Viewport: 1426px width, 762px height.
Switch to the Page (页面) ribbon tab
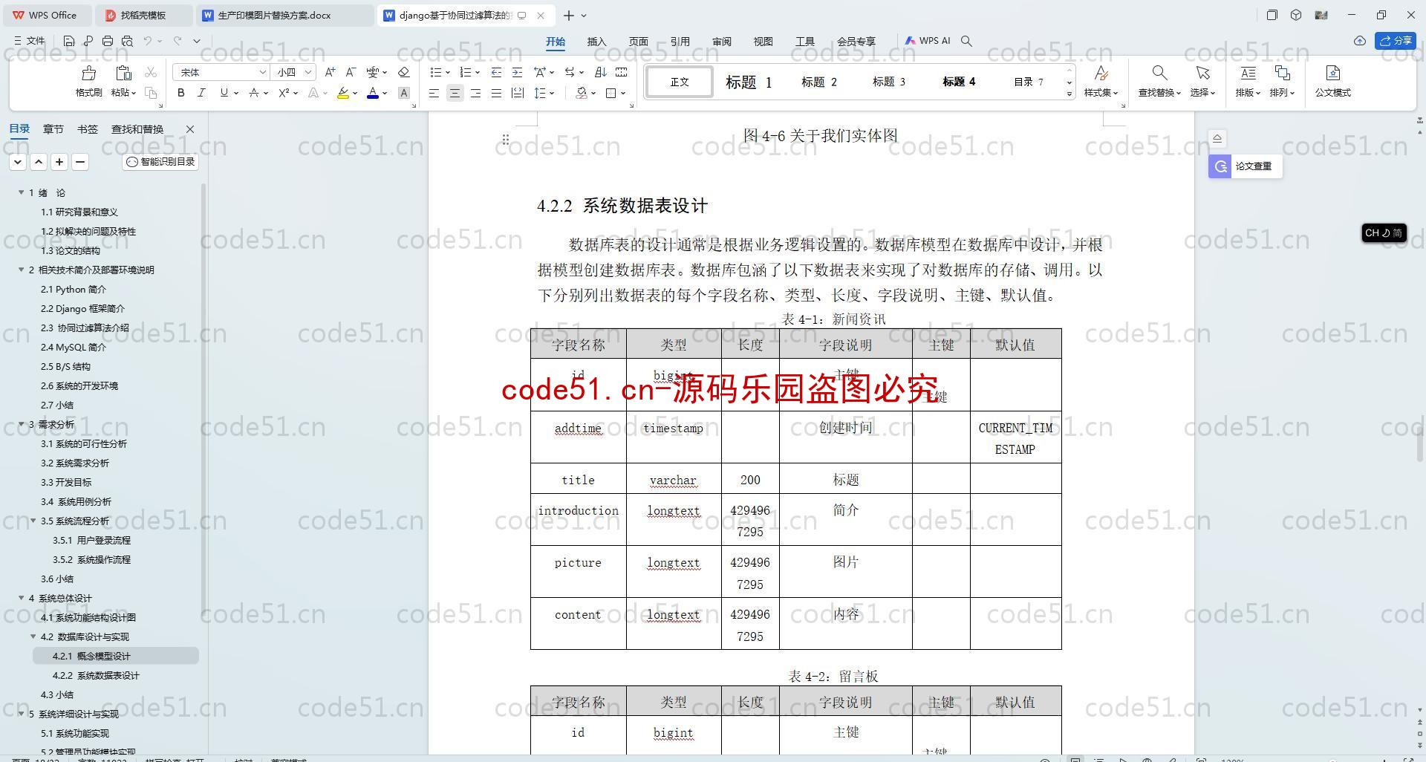coord(638,42)
